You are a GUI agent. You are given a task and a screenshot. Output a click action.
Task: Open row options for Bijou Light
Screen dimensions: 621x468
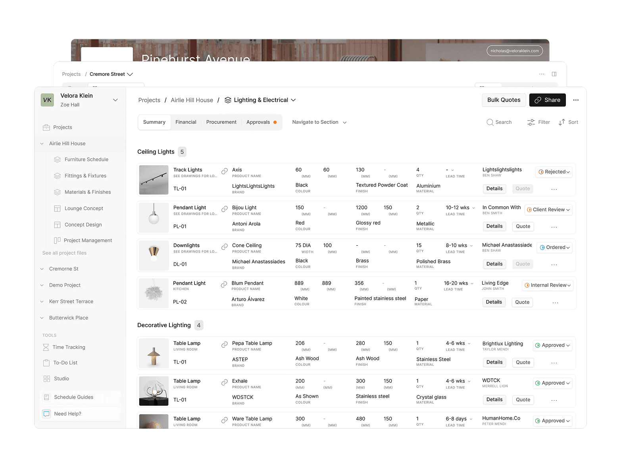click(554, 227)
